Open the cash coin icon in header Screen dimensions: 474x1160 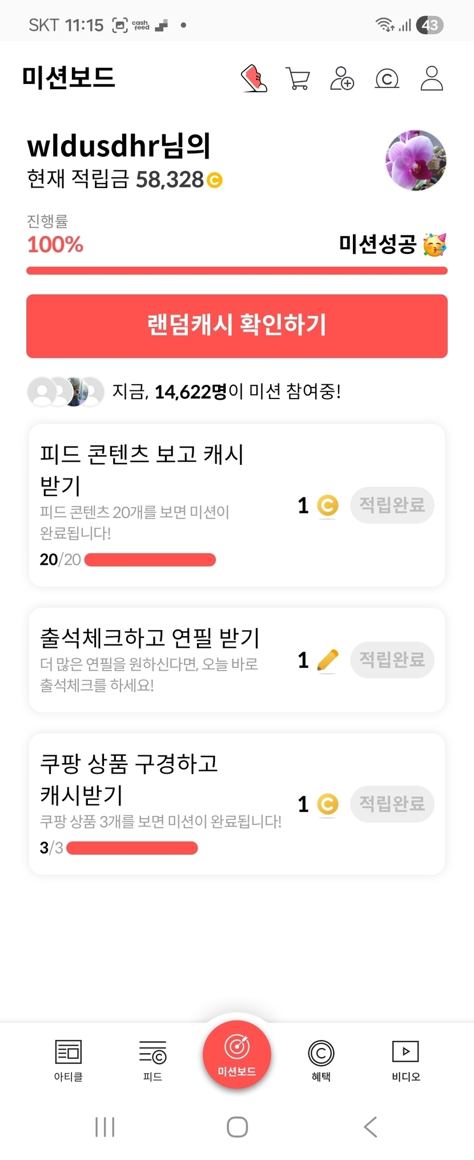pyautogui.click(x=387, y=78)
